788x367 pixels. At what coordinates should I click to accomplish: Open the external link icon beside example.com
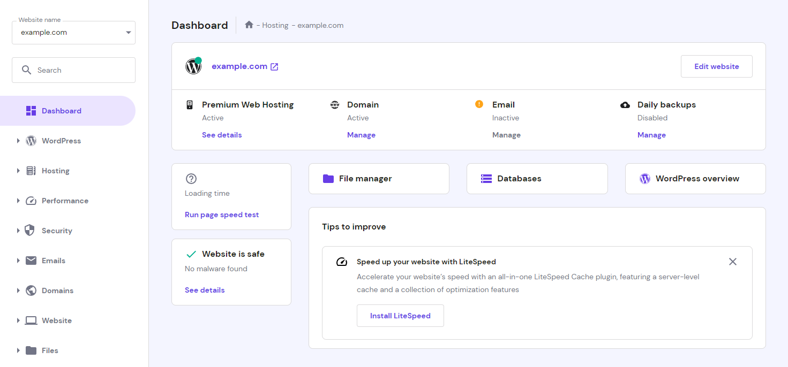point(274,67)
